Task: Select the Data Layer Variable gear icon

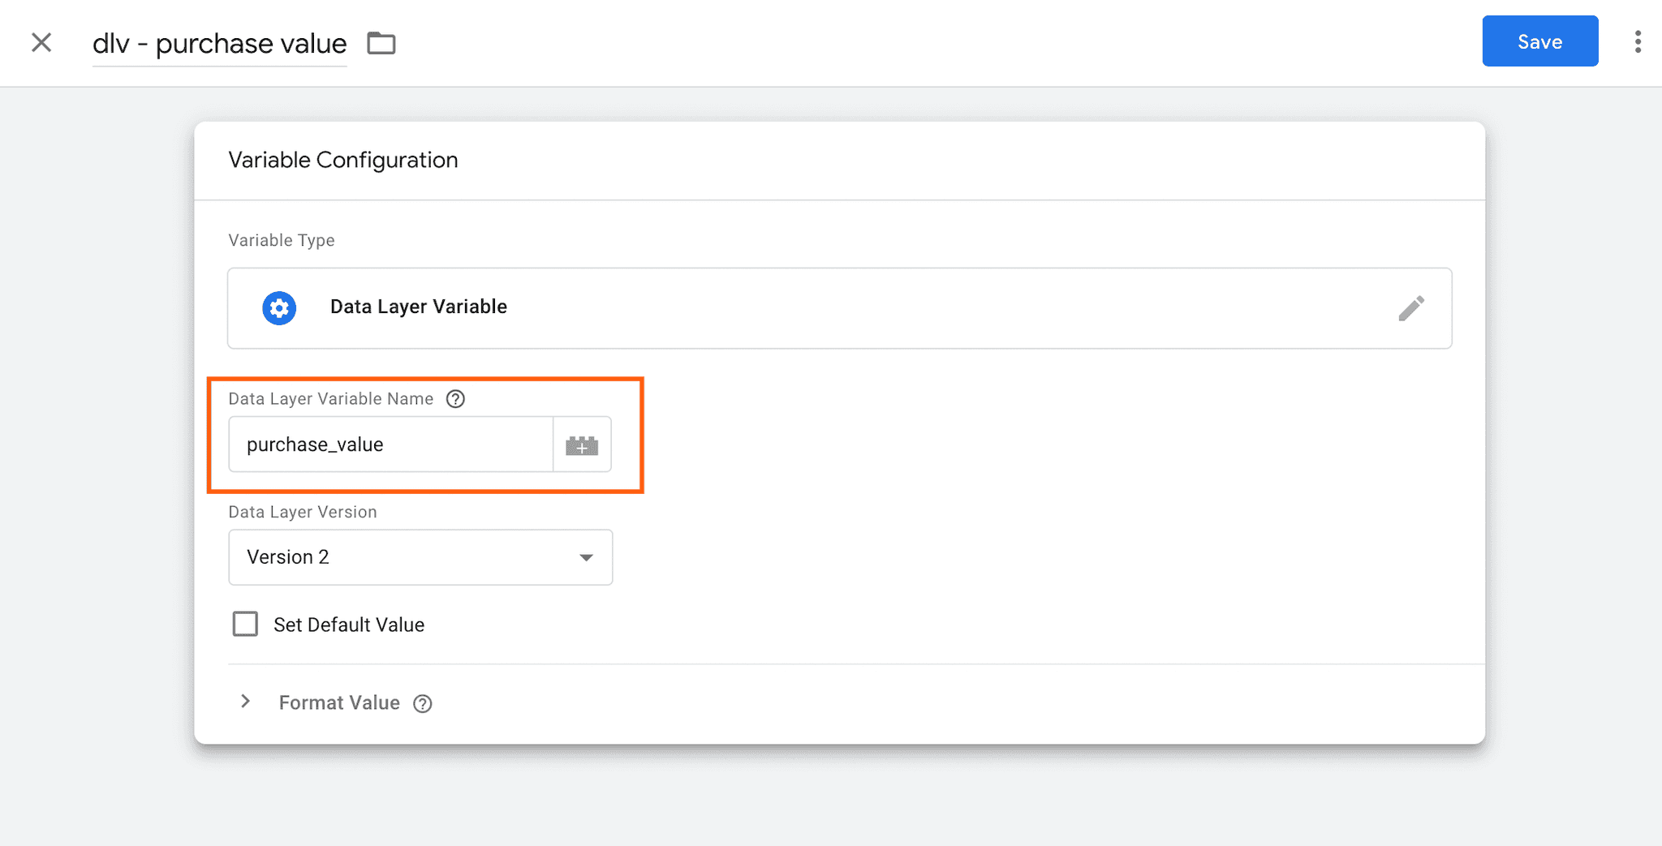Action: tap(278, 307)
